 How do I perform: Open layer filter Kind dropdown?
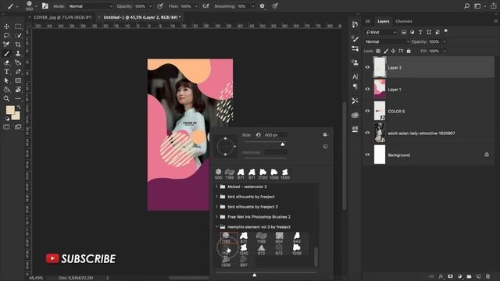381,32
